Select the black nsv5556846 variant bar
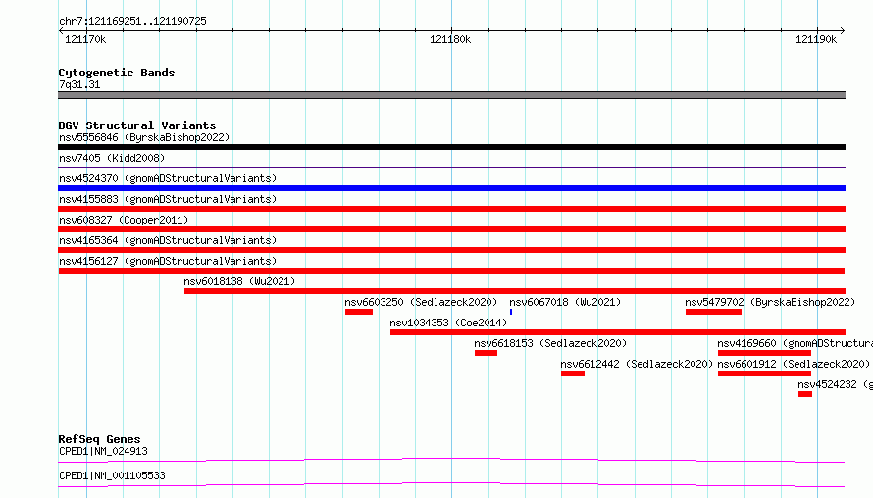 [x=451, y=147]
